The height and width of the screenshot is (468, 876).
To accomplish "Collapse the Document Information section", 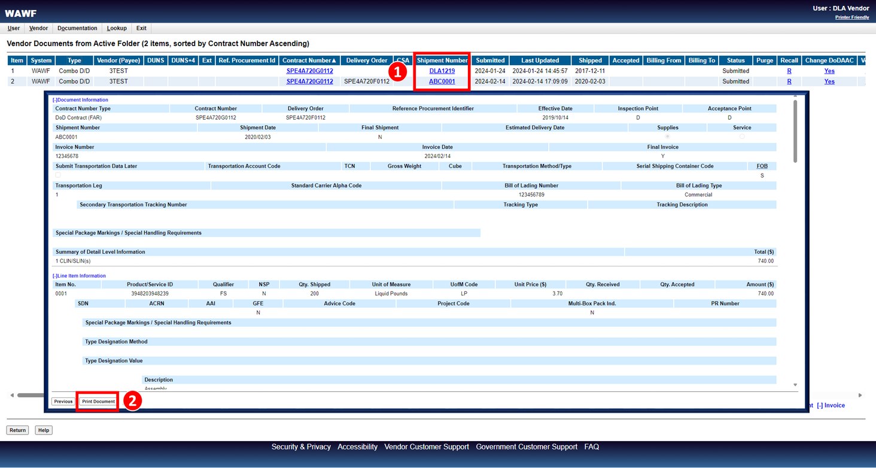I will 81,100.
